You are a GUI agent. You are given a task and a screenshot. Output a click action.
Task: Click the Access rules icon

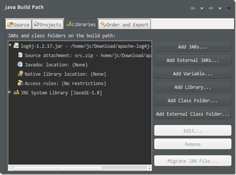click(21, 83)
